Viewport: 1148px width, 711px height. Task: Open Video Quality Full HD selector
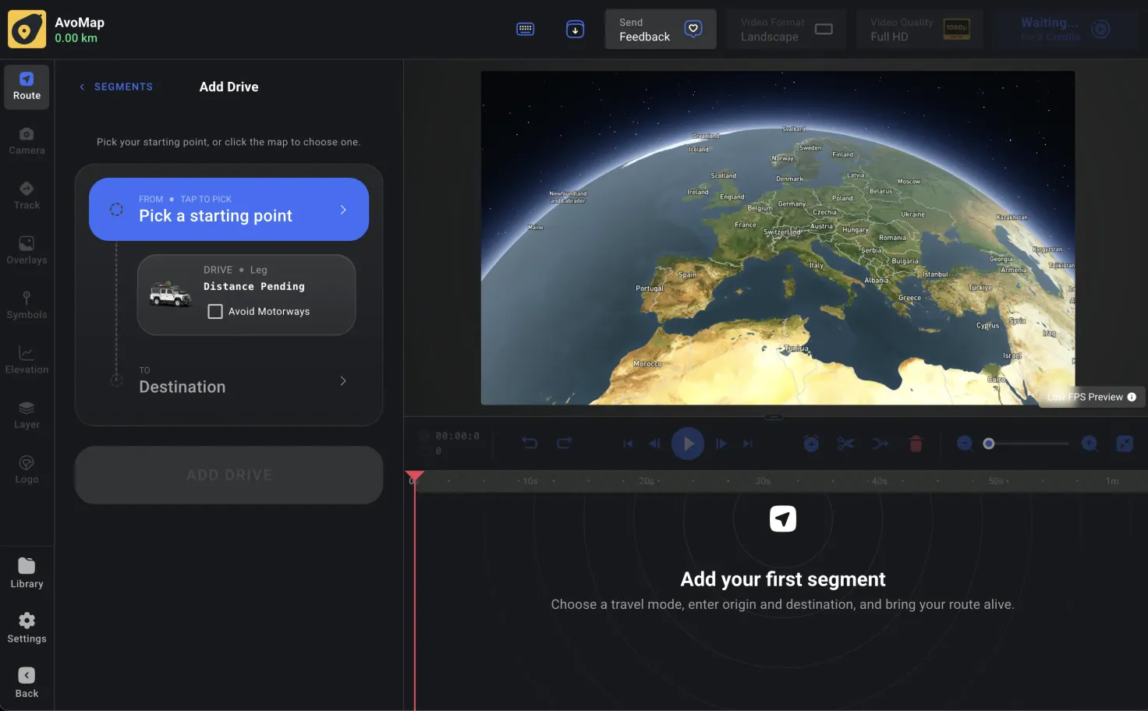(x=919, y=30)
